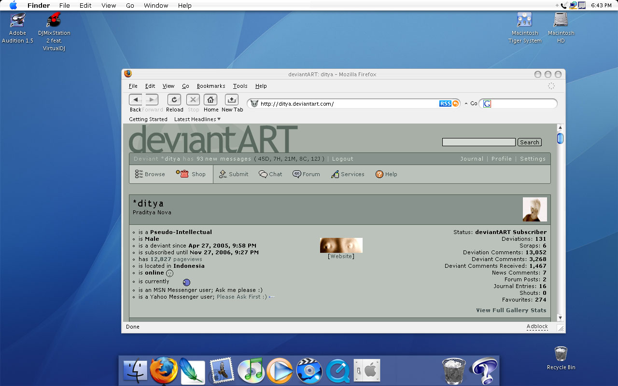Open the Profile link

tap(502, 159)
